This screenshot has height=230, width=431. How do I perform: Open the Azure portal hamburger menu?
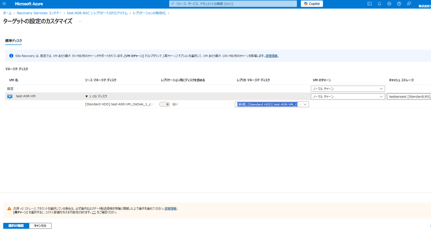pyautogui.click(x=5, y=4)
